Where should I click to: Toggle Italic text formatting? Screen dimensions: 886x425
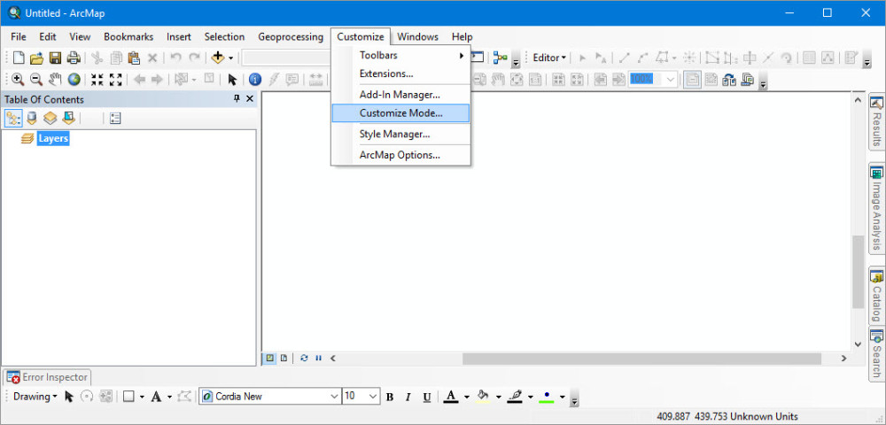click(408, 397)
